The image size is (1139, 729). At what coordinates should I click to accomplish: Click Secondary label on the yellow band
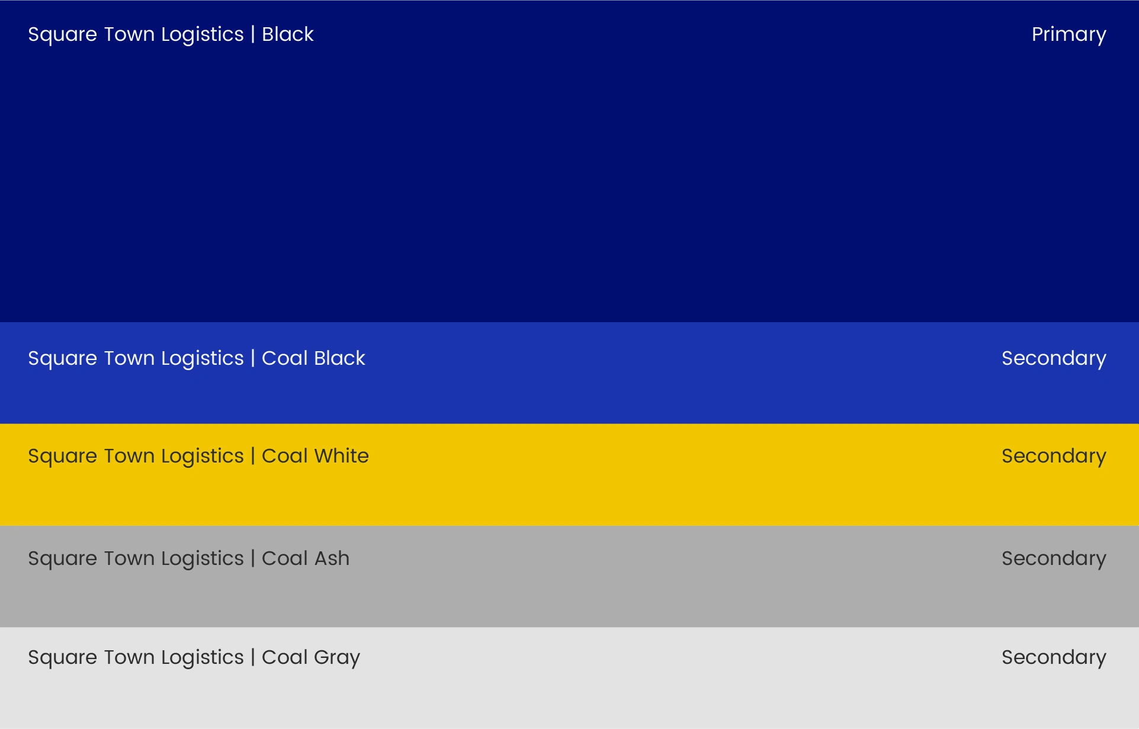tap(1054, 456)
